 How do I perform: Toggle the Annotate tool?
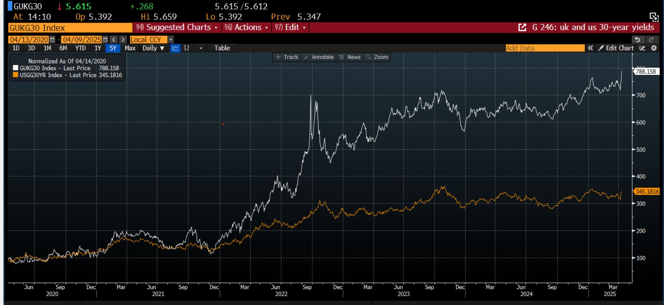pos(319,57)
